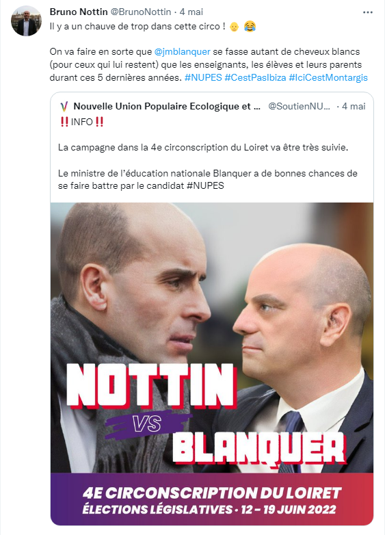The width and height of the screenshot is (385, 535).
Task: Open the #IciCestMontargis hashtag
Action: [x=328, y=78]
